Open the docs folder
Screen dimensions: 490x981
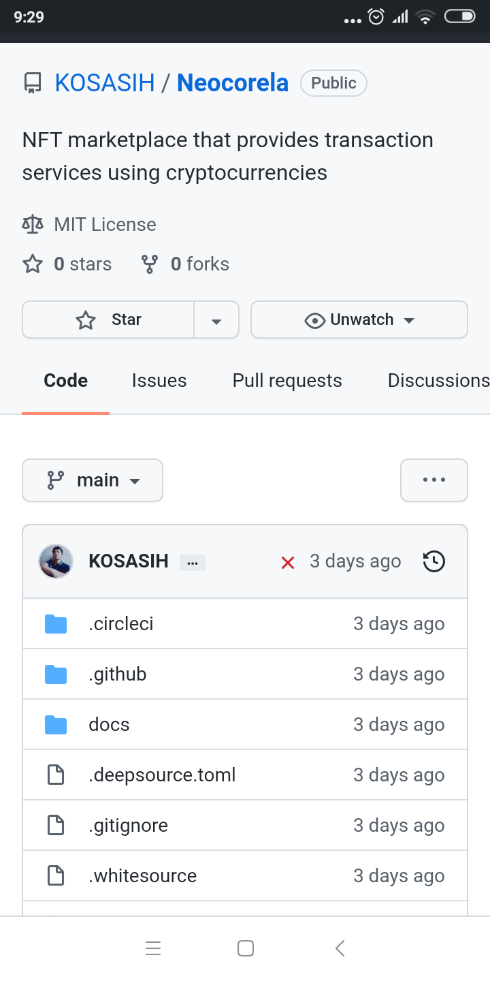(109, 725)
